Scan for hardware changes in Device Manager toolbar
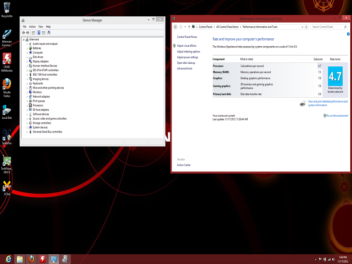 click(x=49, y=33)
